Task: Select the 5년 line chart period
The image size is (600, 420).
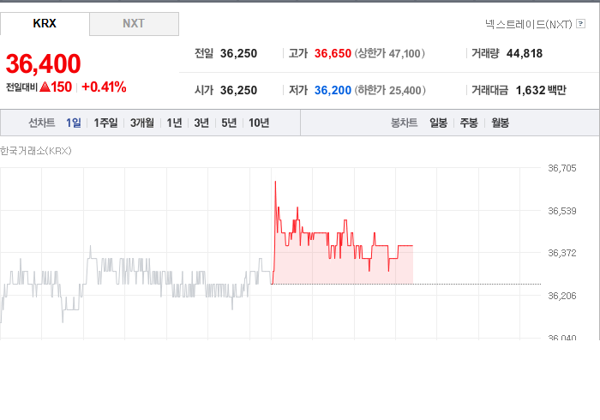Action: [x=229, y=123]
